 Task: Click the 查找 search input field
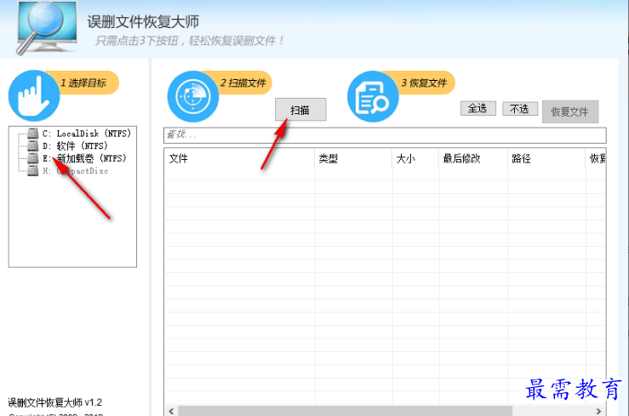(385, 135)
